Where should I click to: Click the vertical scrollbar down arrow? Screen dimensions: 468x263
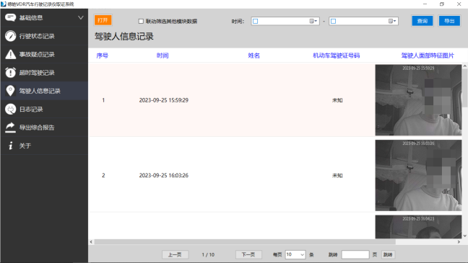tap(464, 236)
